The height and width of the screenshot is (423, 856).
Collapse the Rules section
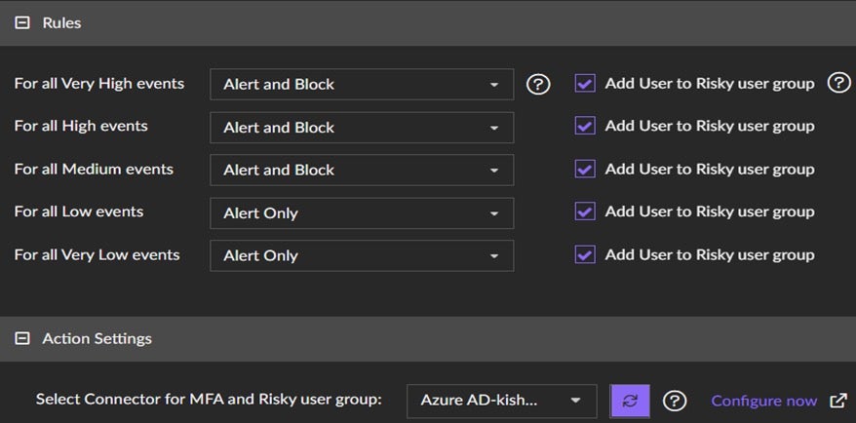(x=22, y=22)
